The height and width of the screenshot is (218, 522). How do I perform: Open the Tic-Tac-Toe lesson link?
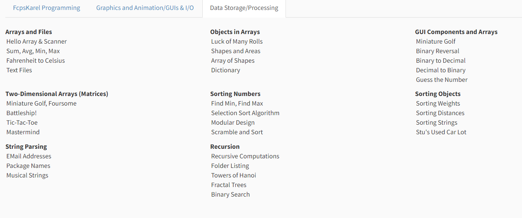[22, 122]
